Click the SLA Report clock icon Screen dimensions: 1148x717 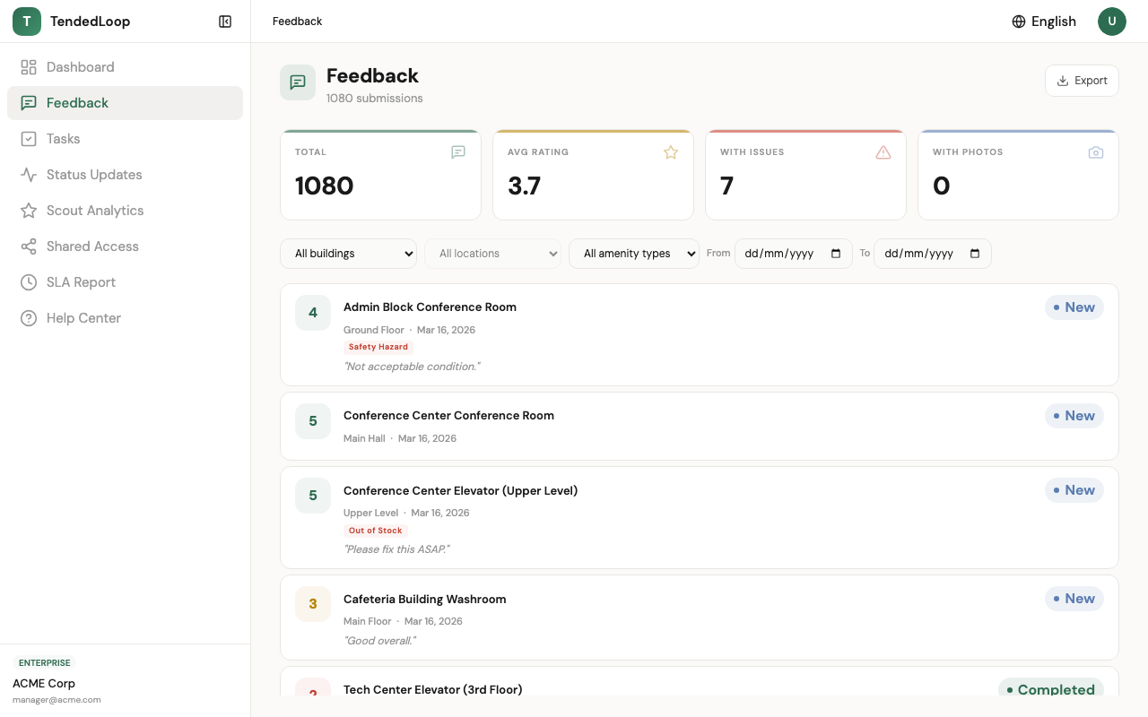coord(29,282)
